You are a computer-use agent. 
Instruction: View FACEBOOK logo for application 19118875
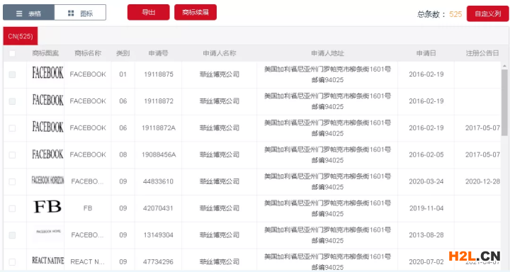point(48,73)
